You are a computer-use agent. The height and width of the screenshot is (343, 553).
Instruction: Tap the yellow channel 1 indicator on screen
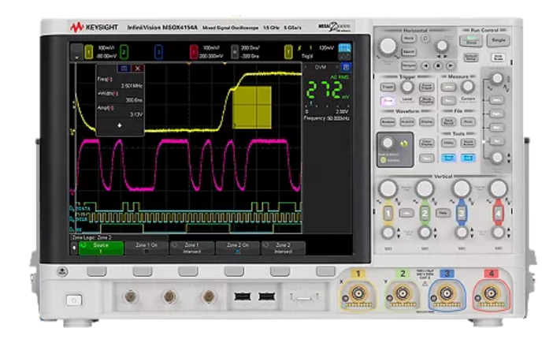click(89, 52)
